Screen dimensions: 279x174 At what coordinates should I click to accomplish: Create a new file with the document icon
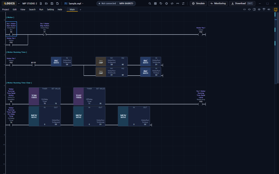coord(41,3)
